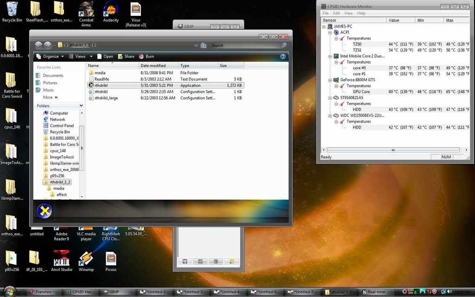Image resolution: width=475 pixels, height=297 pixels.
Task: Open Pictures from Favorite Links
Action: 46,83
